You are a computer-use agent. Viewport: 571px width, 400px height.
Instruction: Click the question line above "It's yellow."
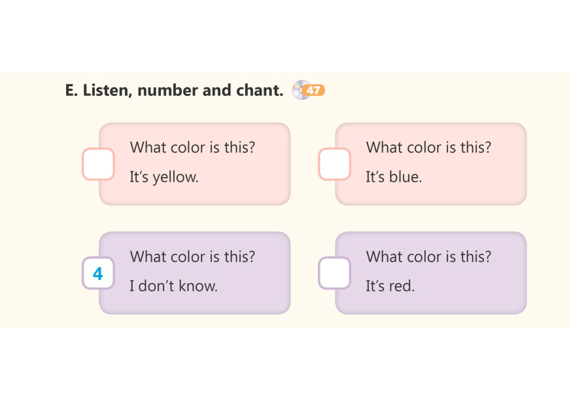click(x=192, y=147)
